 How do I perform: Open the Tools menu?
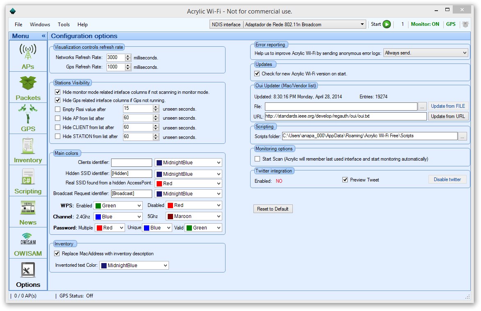[x=64, y=25]
